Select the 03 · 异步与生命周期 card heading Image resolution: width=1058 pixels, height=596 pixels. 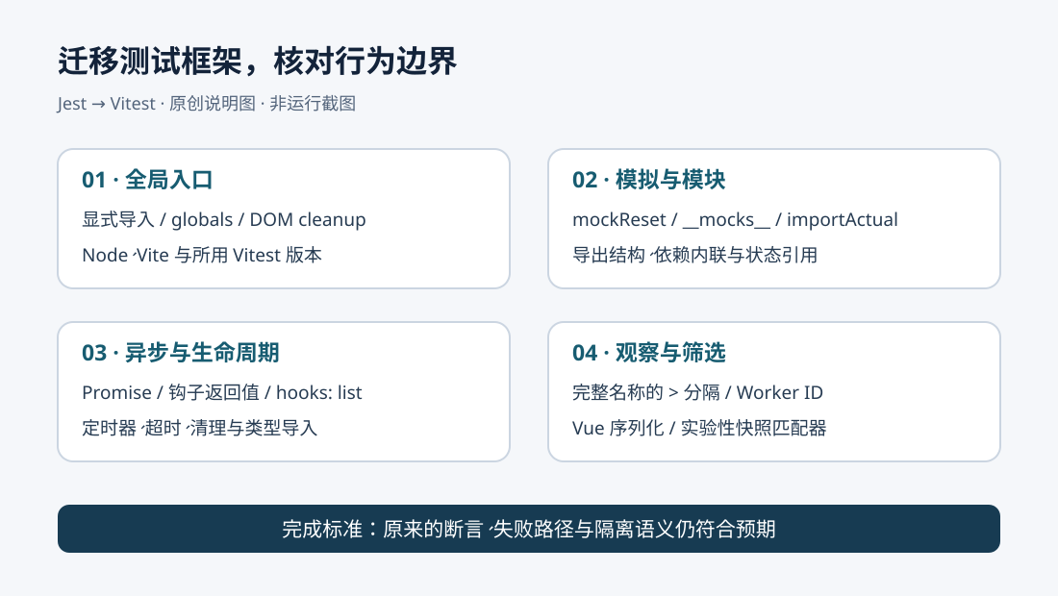[180, 353]
